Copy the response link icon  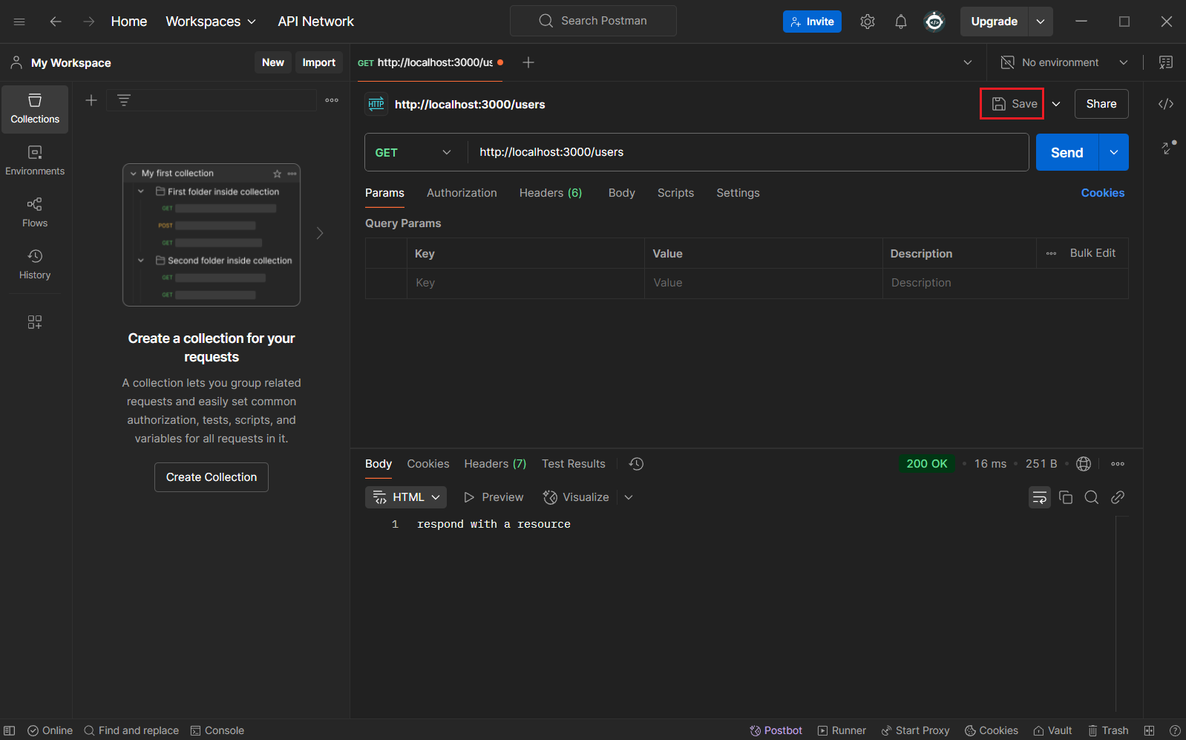point(1118,497)
